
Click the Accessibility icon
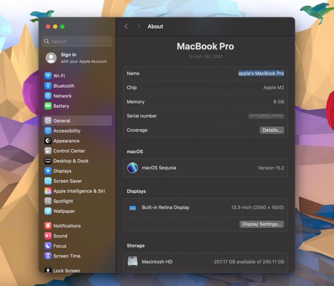coord(48,131)
